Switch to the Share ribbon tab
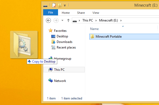Viewport: 159px width, 105px height. [81, 13]
